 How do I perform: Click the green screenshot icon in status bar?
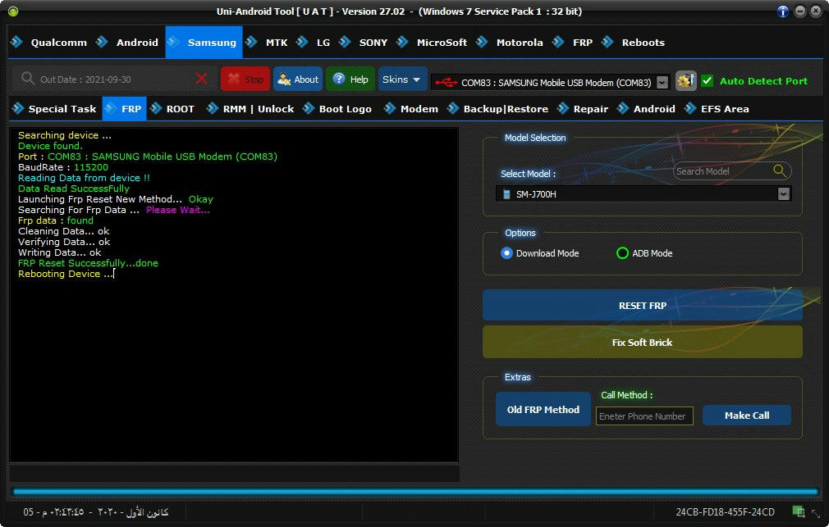799,511
